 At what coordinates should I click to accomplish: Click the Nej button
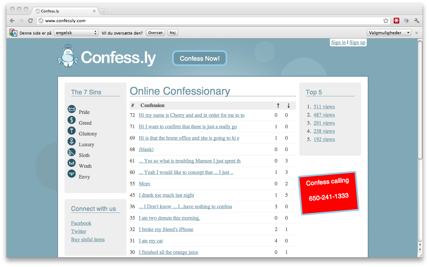pyautogui.click(x=173, y=33)
